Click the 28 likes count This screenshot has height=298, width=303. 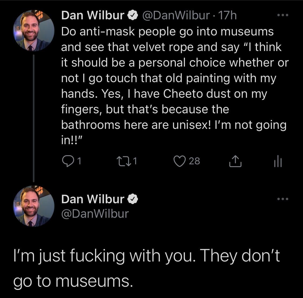tap(194, 161)
